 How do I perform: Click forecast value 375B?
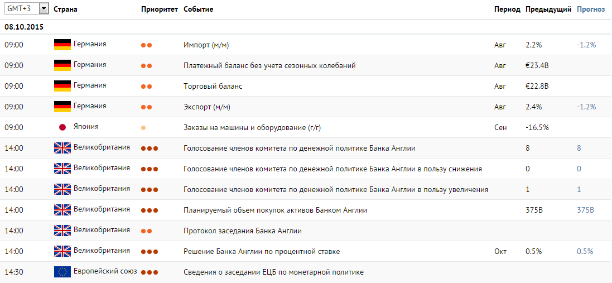click(x=585, y=210)
